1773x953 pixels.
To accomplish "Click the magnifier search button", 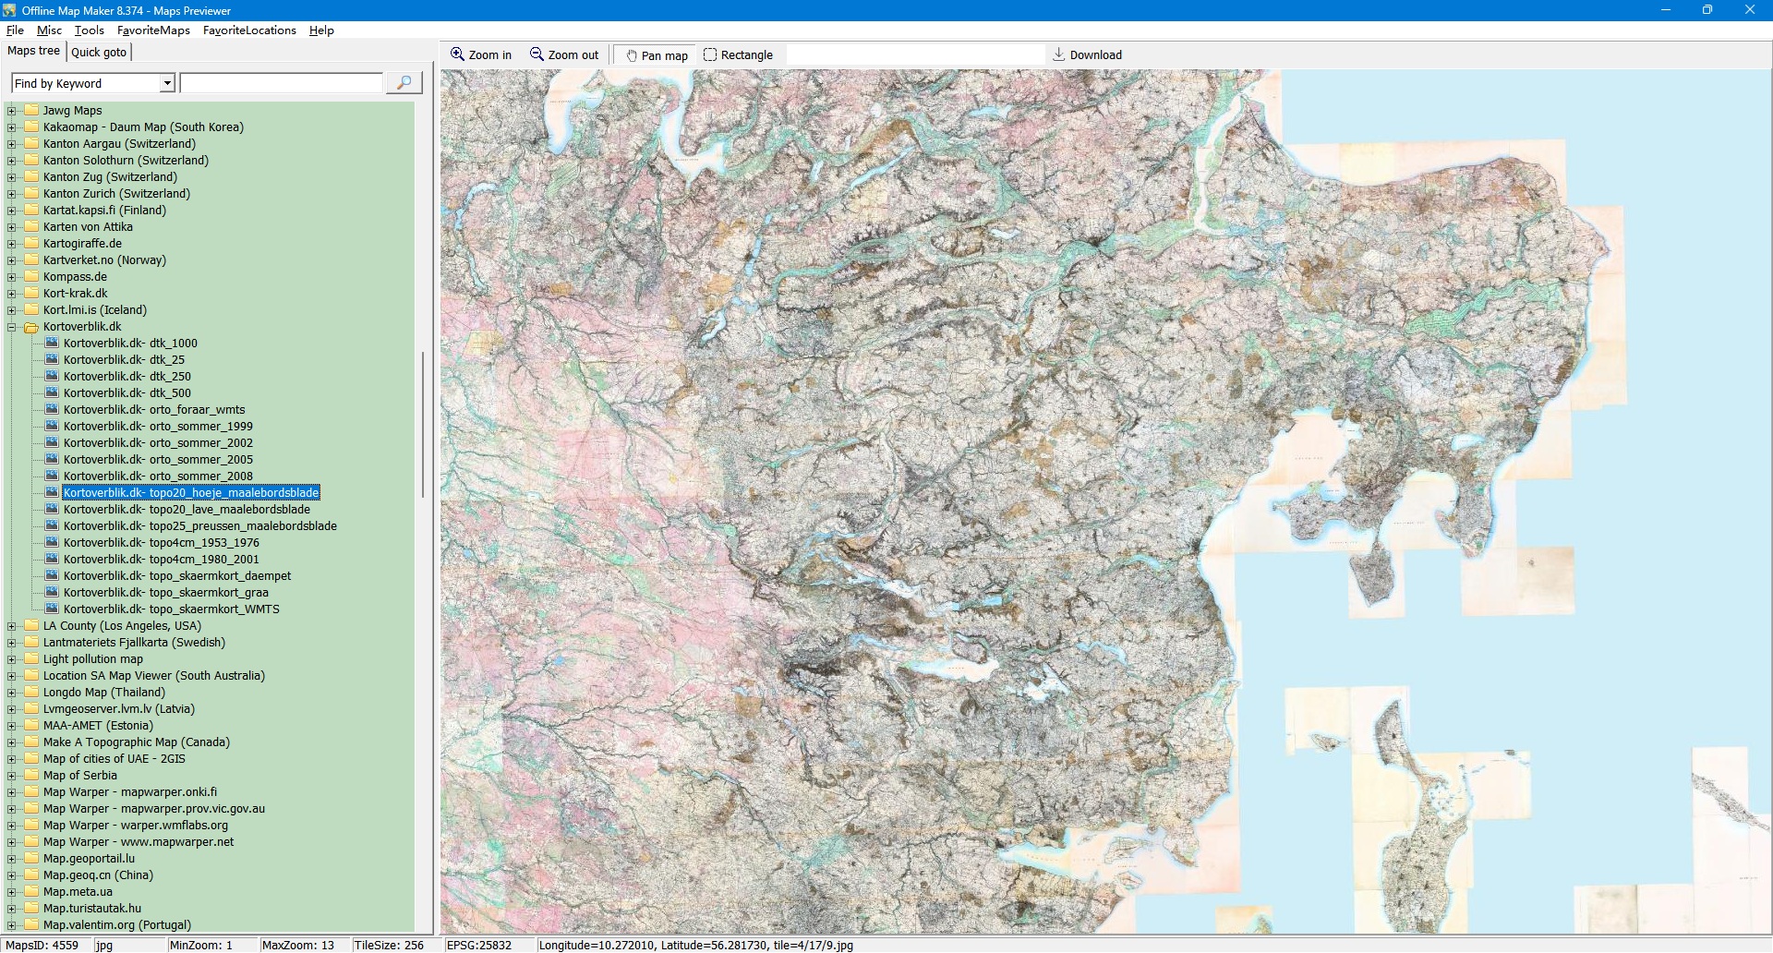I will (404, 83).
